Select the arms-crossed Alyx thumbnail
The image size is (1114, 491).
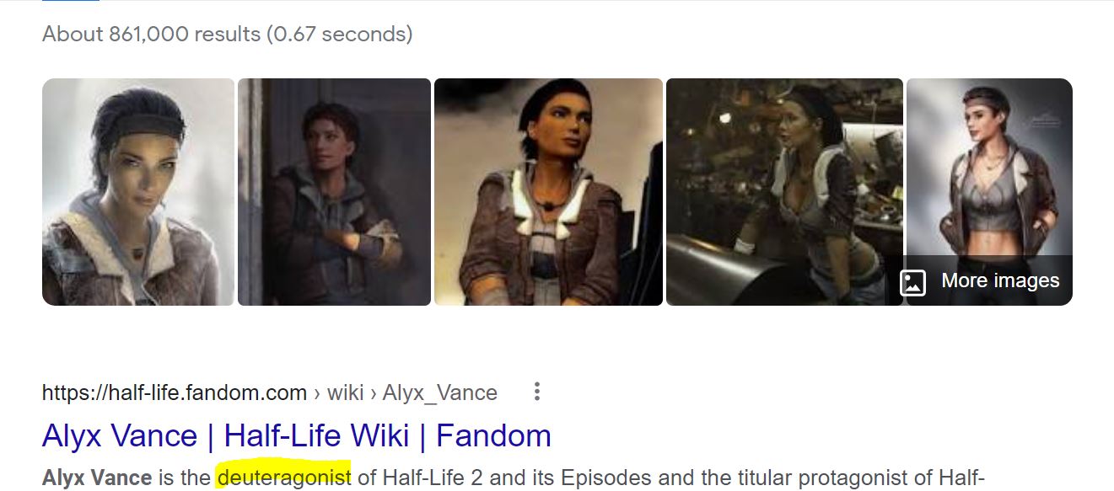tap(334, 192)
